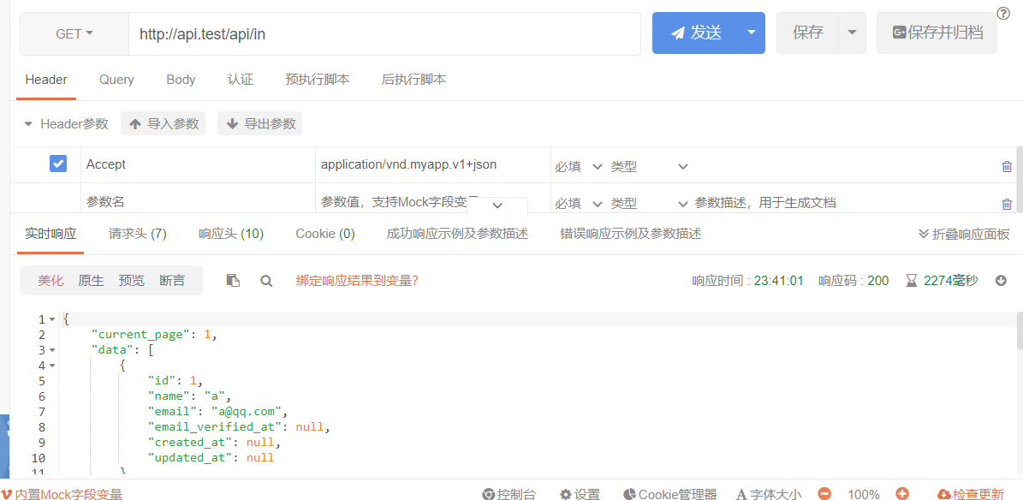The width and height of the screenshot is (1023, 500).
Task: Open 设置 settings
Action: (580, 494)
